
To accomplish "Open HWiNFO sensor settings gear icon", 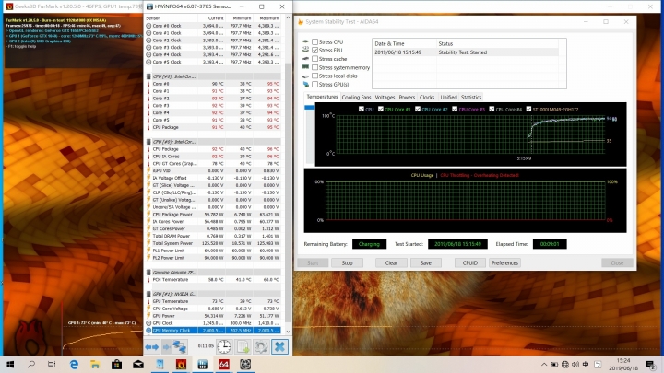I will point(261,347).
